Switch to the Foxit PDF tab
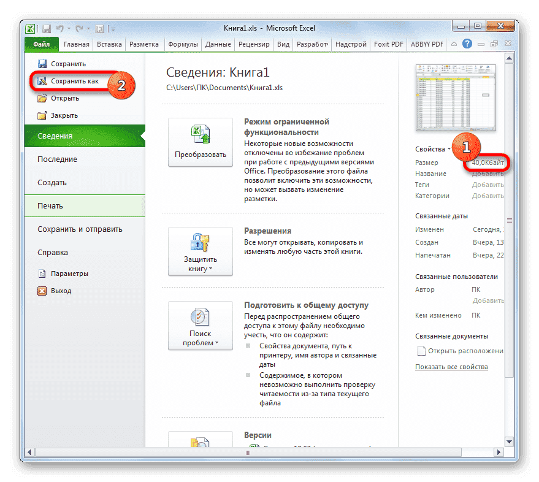 (x=388, y=44)
